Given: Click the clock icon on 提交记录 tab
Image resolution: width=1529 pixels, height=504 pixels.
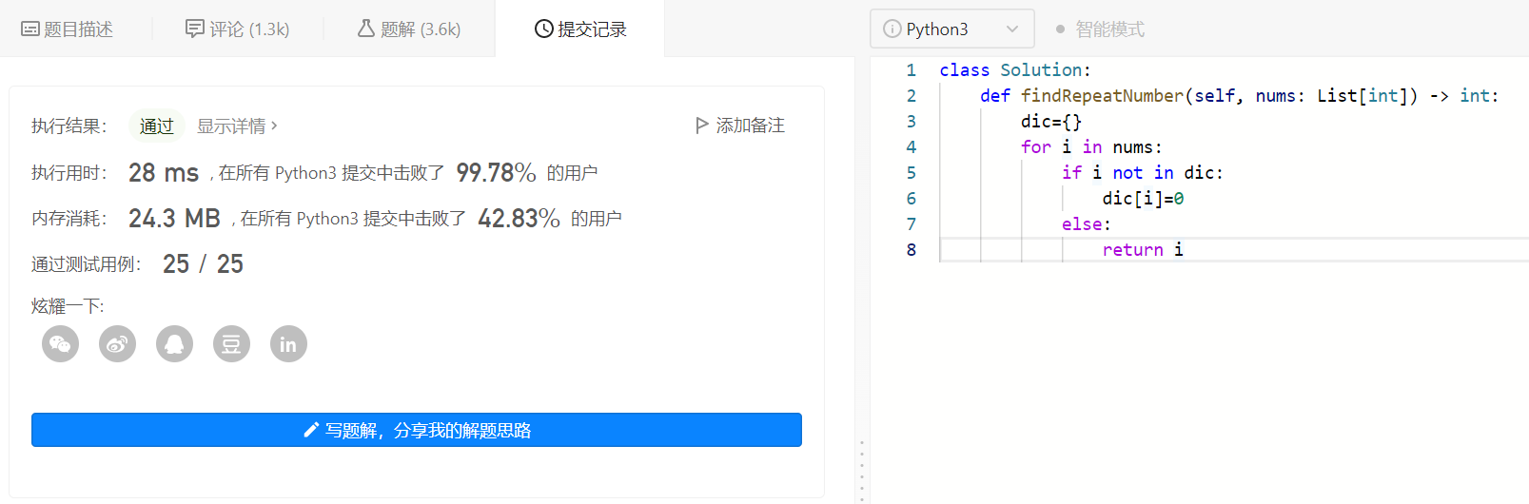Looking at the screenshot, I should click(x=544, y=29).
